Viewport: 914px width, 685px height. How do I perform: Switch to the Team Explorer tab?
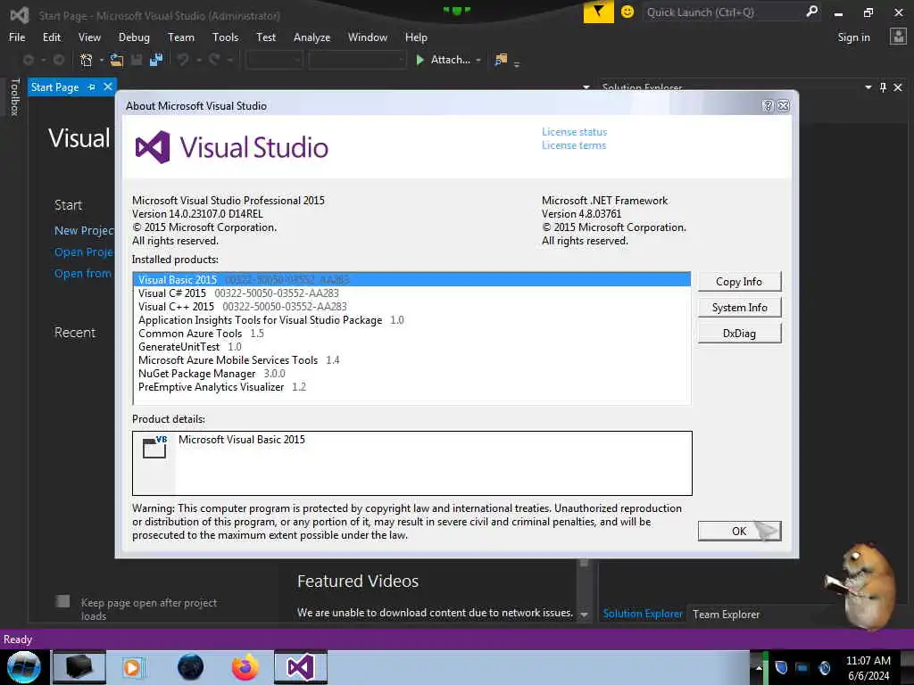(726, 614)
